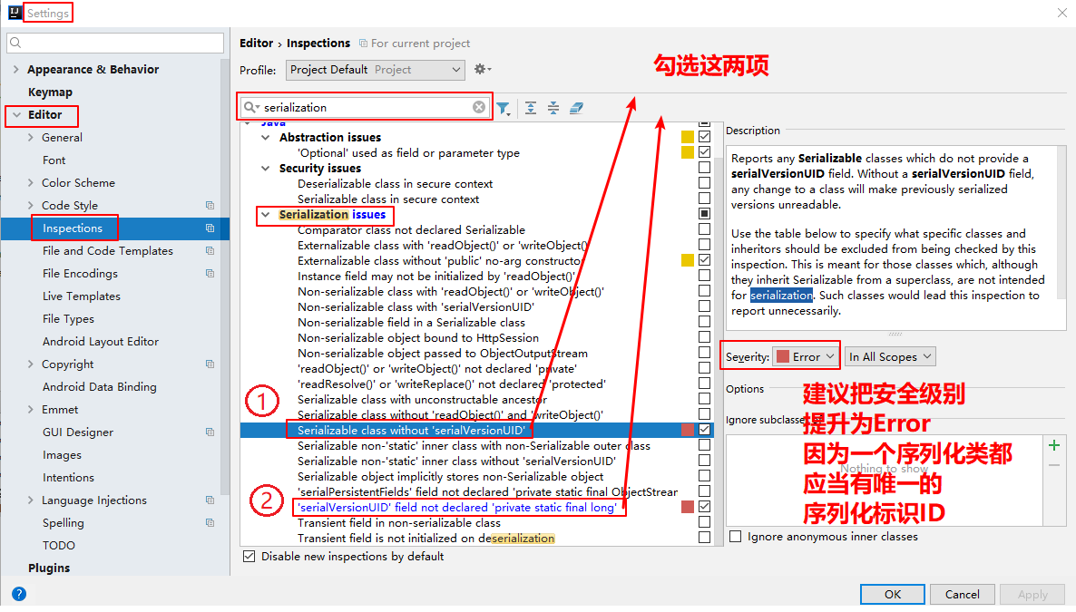Enable 'Comparator class not declared Serializable' checkbox
Image resolution: width=1076 pixels, height=612 pixels.
(704, 229)
